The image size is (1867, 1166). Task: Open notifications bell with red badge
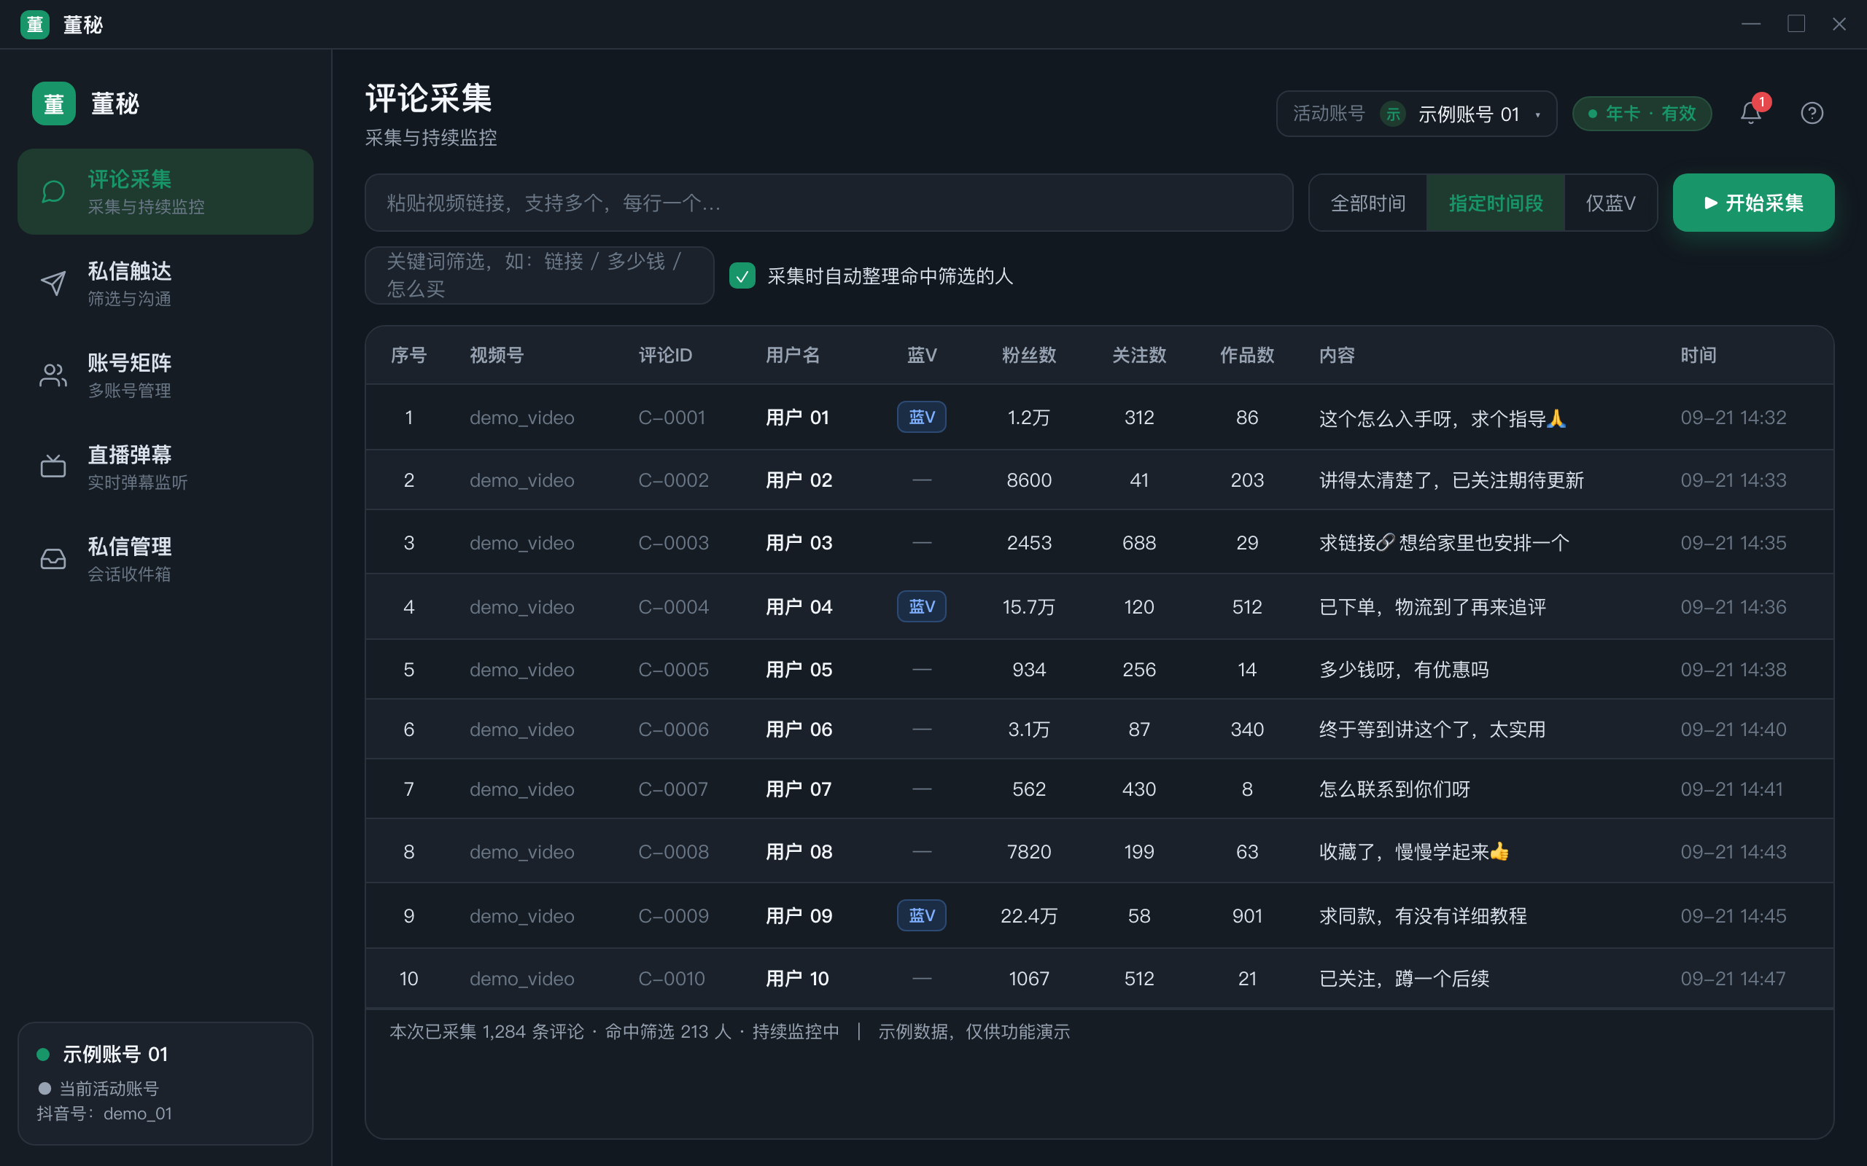click(1751, 112)
